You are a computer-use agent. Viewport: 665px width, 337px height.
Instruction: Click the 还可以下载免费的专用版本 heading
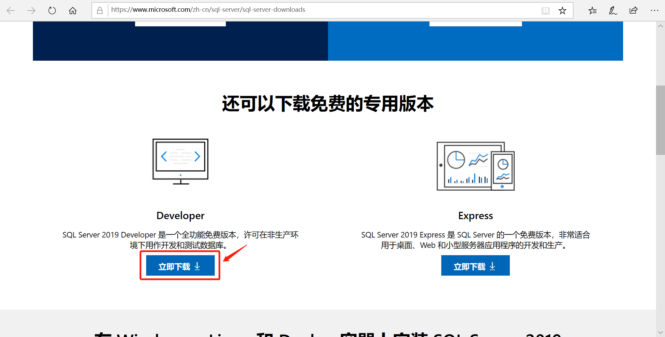328,104
